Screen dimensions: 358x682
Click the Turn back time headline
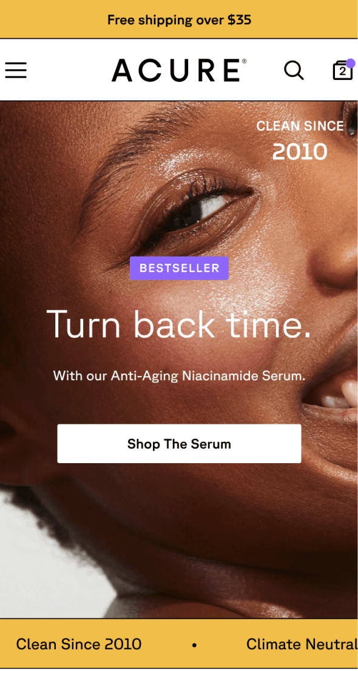(179, 324)
